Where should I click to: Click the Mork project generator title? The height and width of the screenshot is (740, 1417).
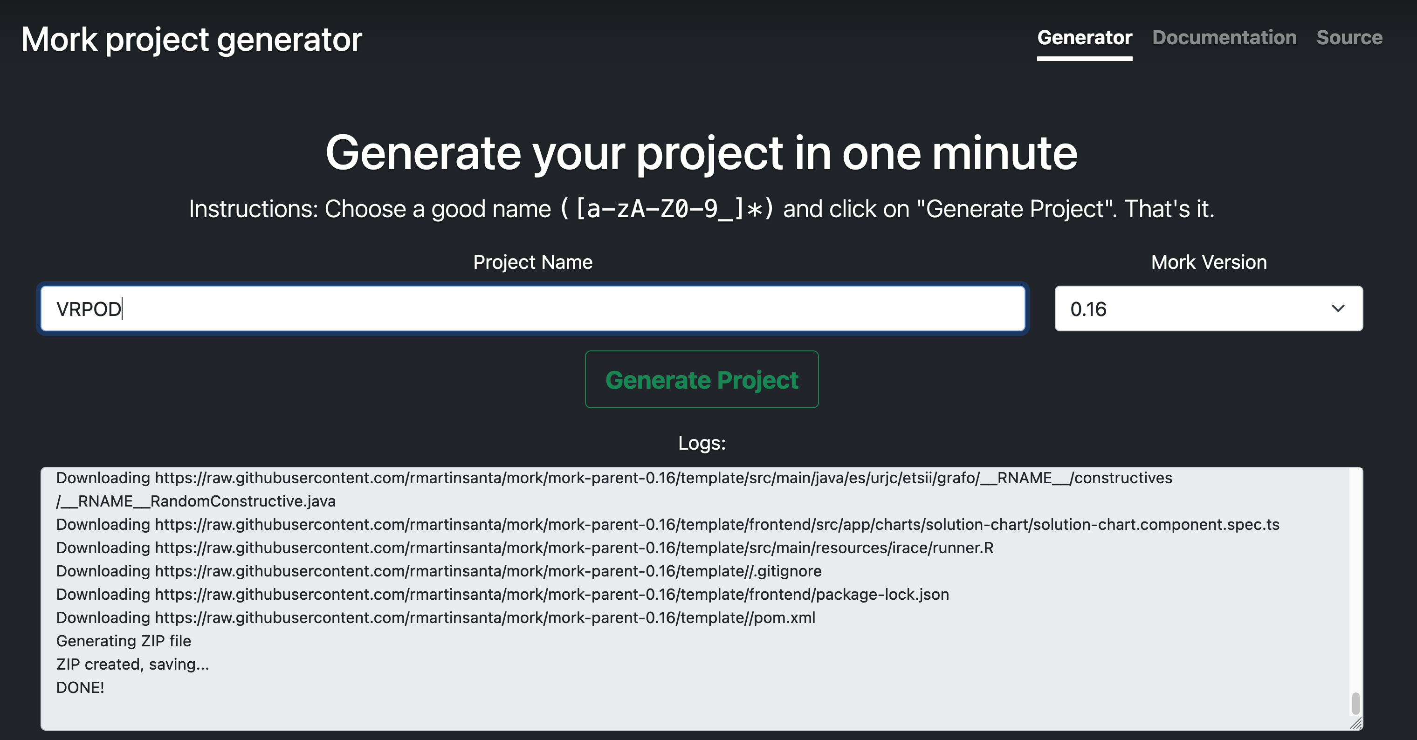coord(192,40)
